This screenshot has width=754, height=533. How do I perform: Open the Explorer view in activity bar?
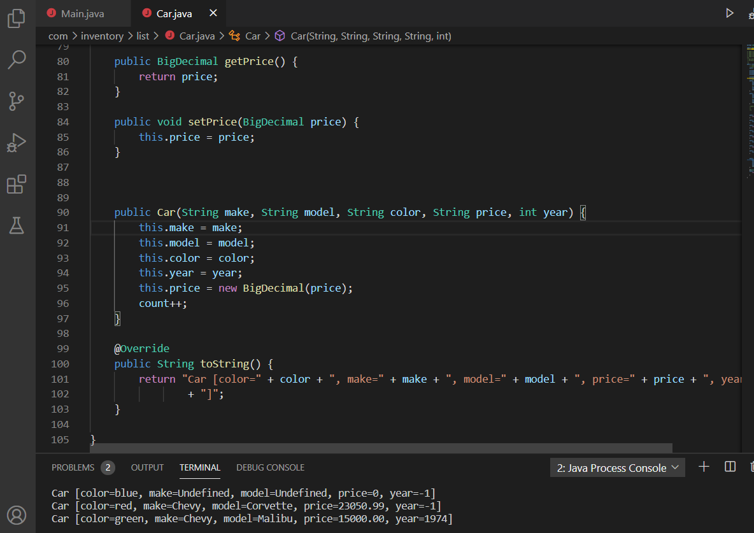pyautogui.click(x=17, y=18)
